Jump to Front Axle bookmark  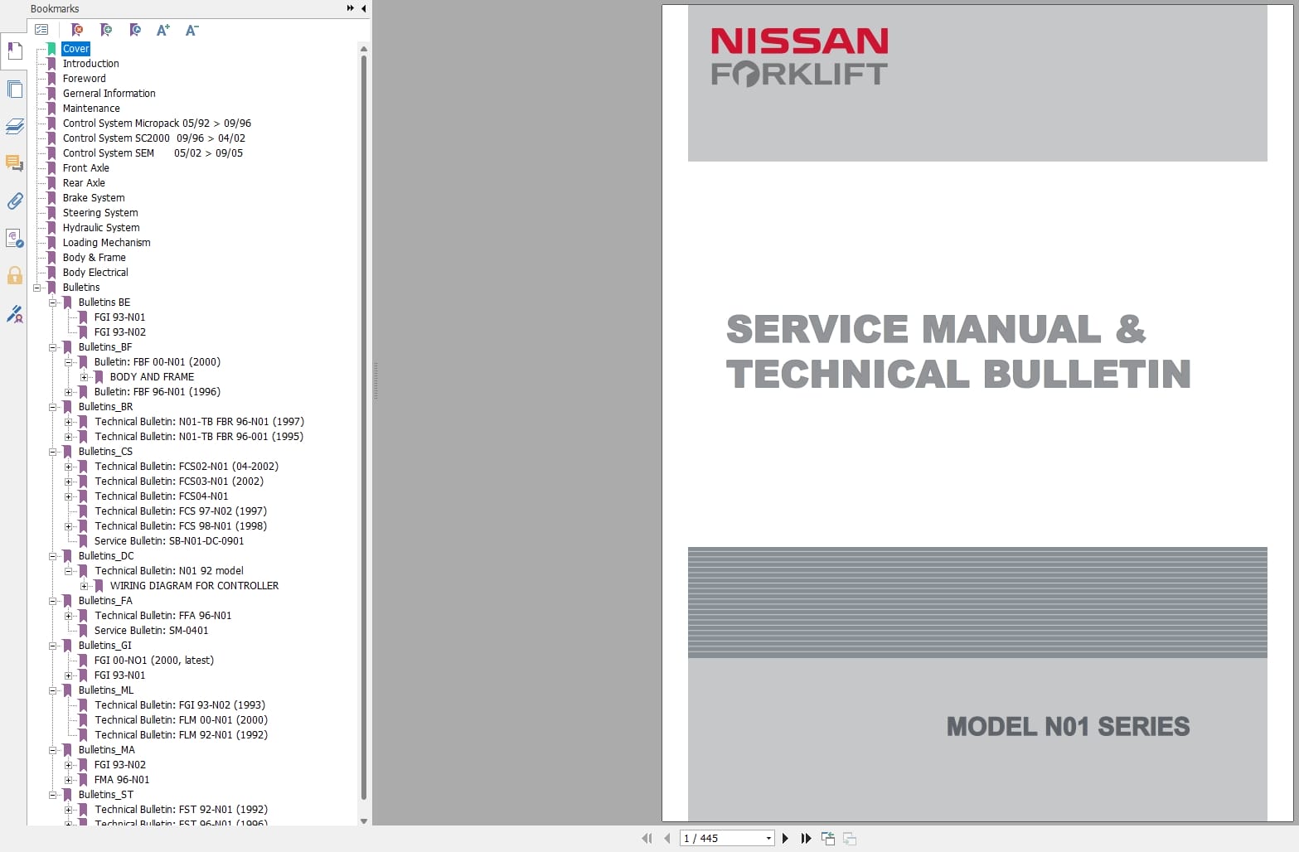(85, 168)
